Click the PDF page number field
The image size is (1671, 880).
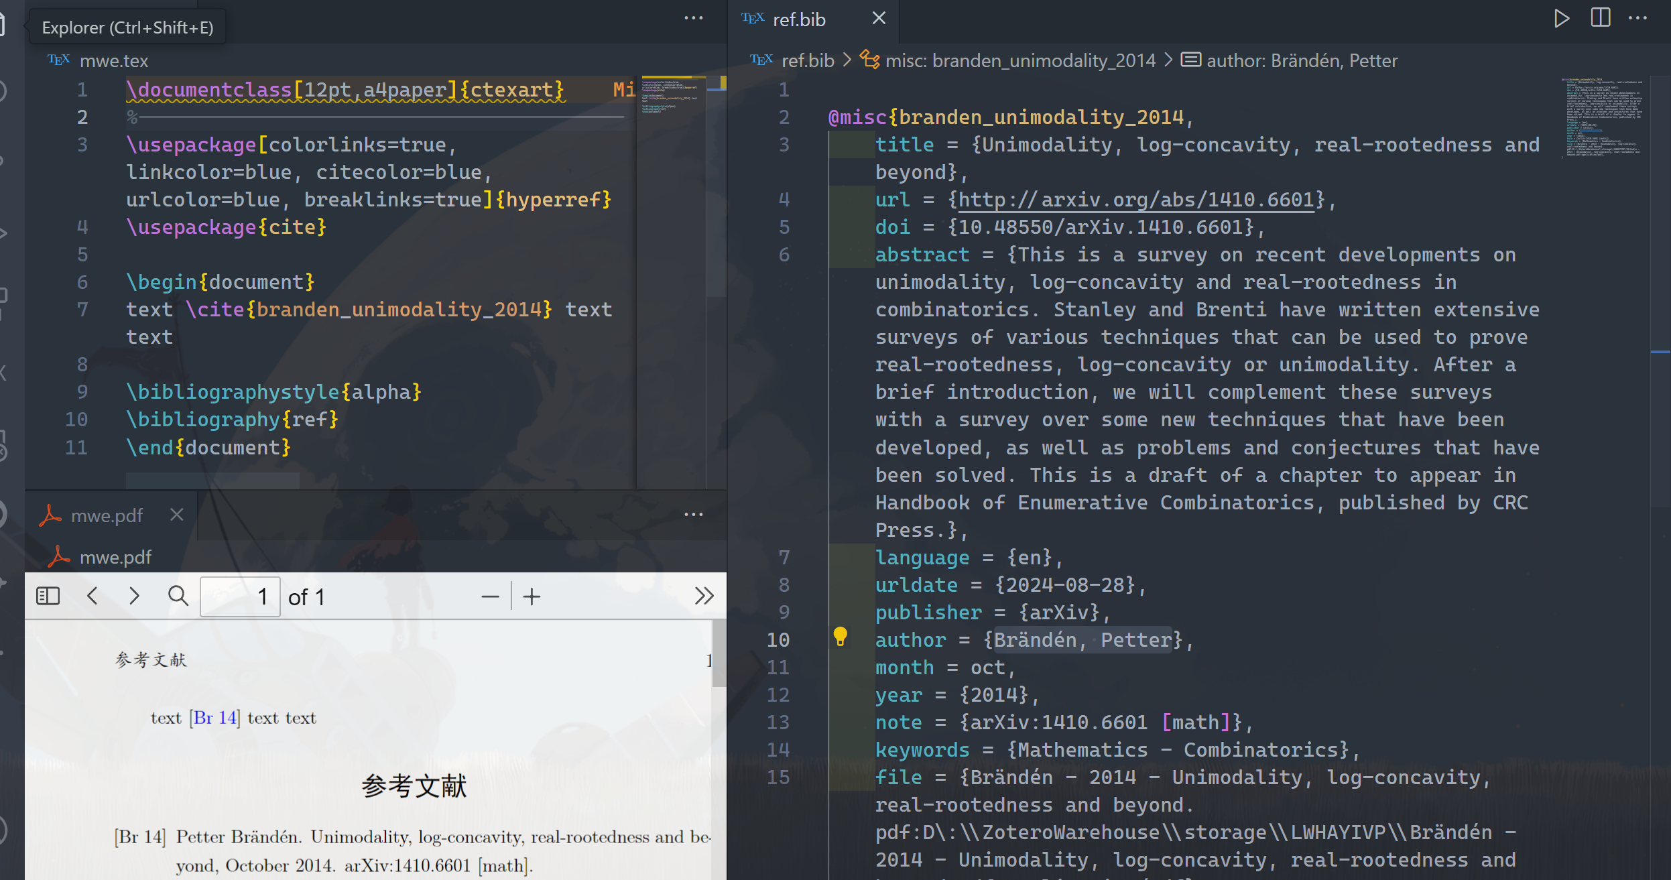coord(240,596)
